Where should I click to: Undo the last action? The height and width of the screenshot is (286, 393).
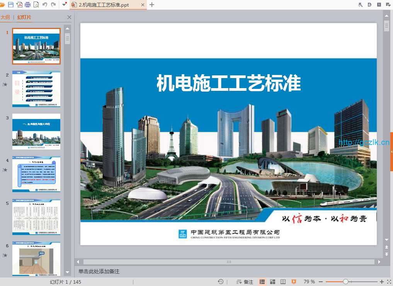point(45,5)
